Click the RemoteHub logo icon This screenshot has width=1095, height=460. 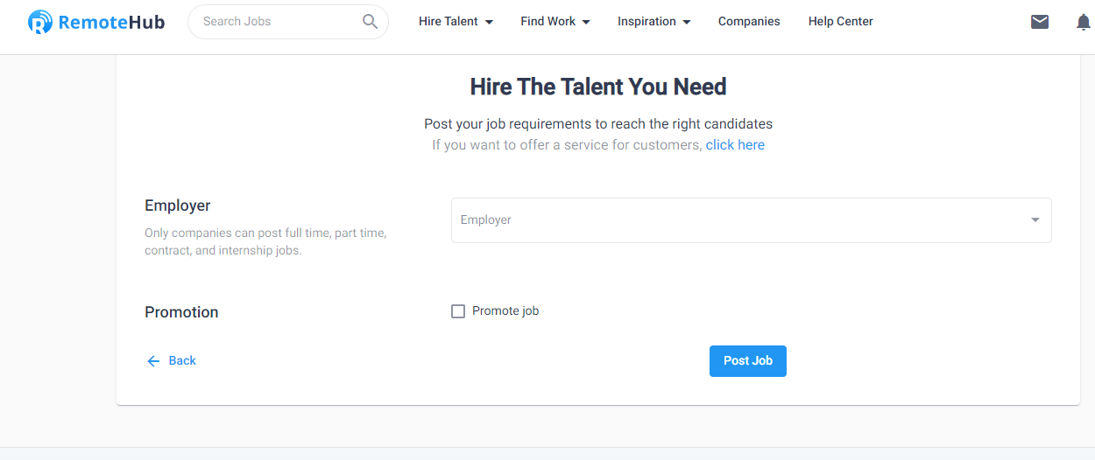point(40,22)
